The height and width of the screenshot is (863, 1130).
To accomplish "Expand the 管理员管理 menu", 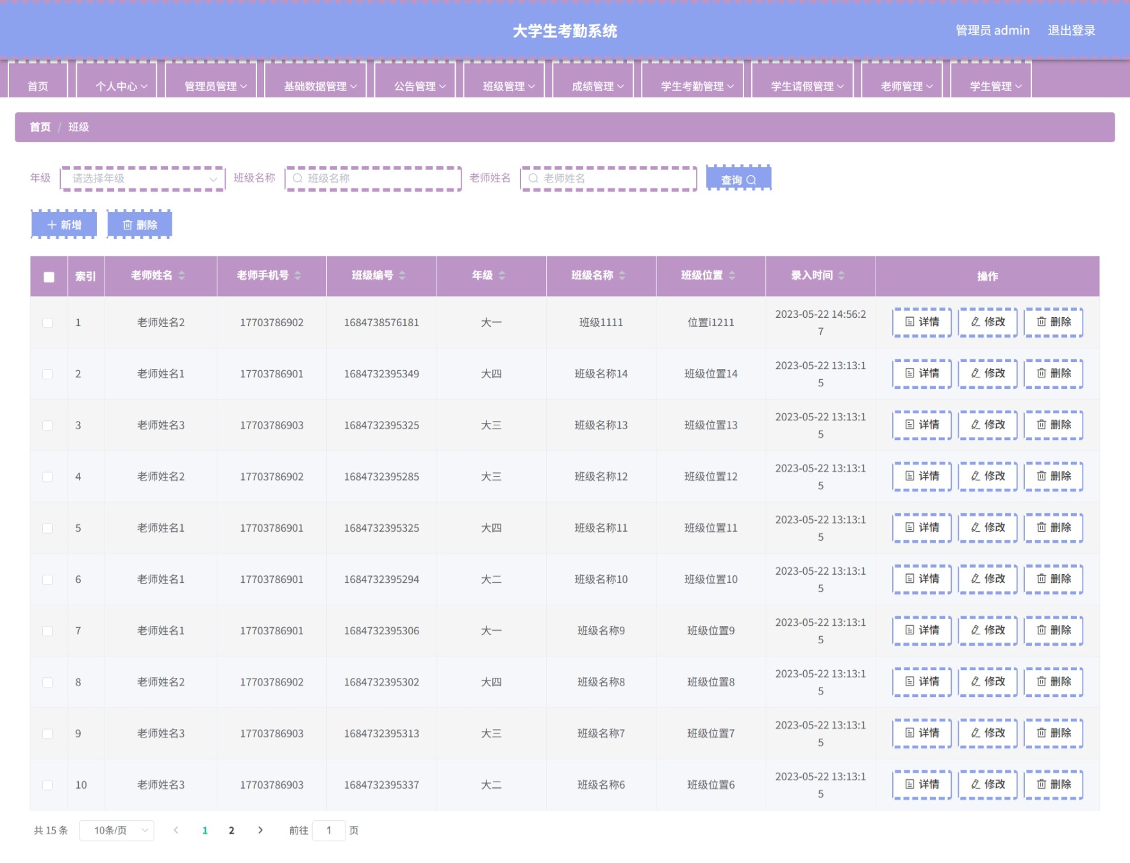I will 211,81.
